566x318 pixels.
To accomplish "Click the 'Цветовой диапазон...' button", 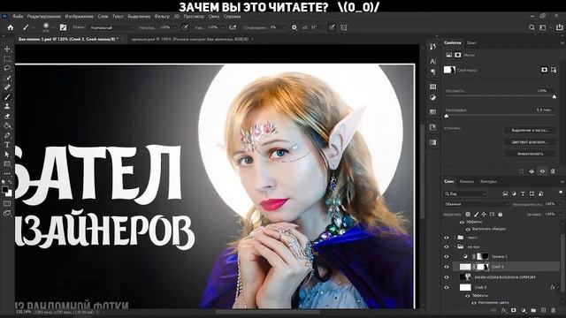I will coord(530,142).
